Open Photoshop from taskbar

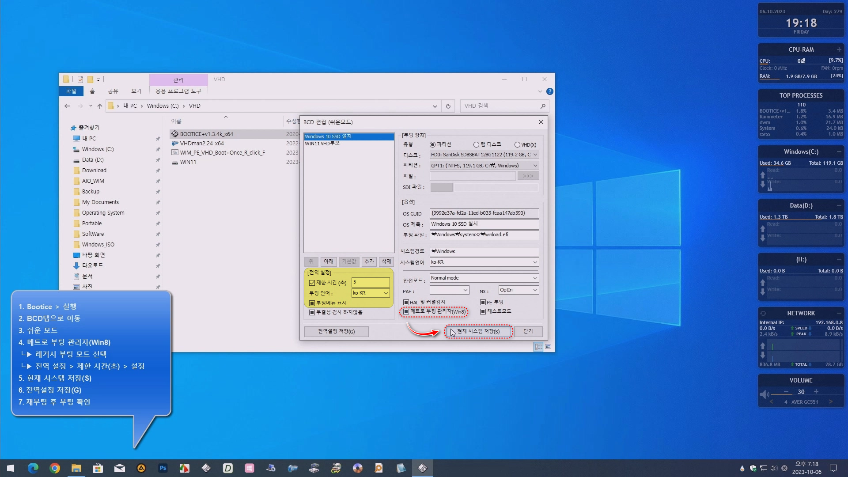pos(163,468)
